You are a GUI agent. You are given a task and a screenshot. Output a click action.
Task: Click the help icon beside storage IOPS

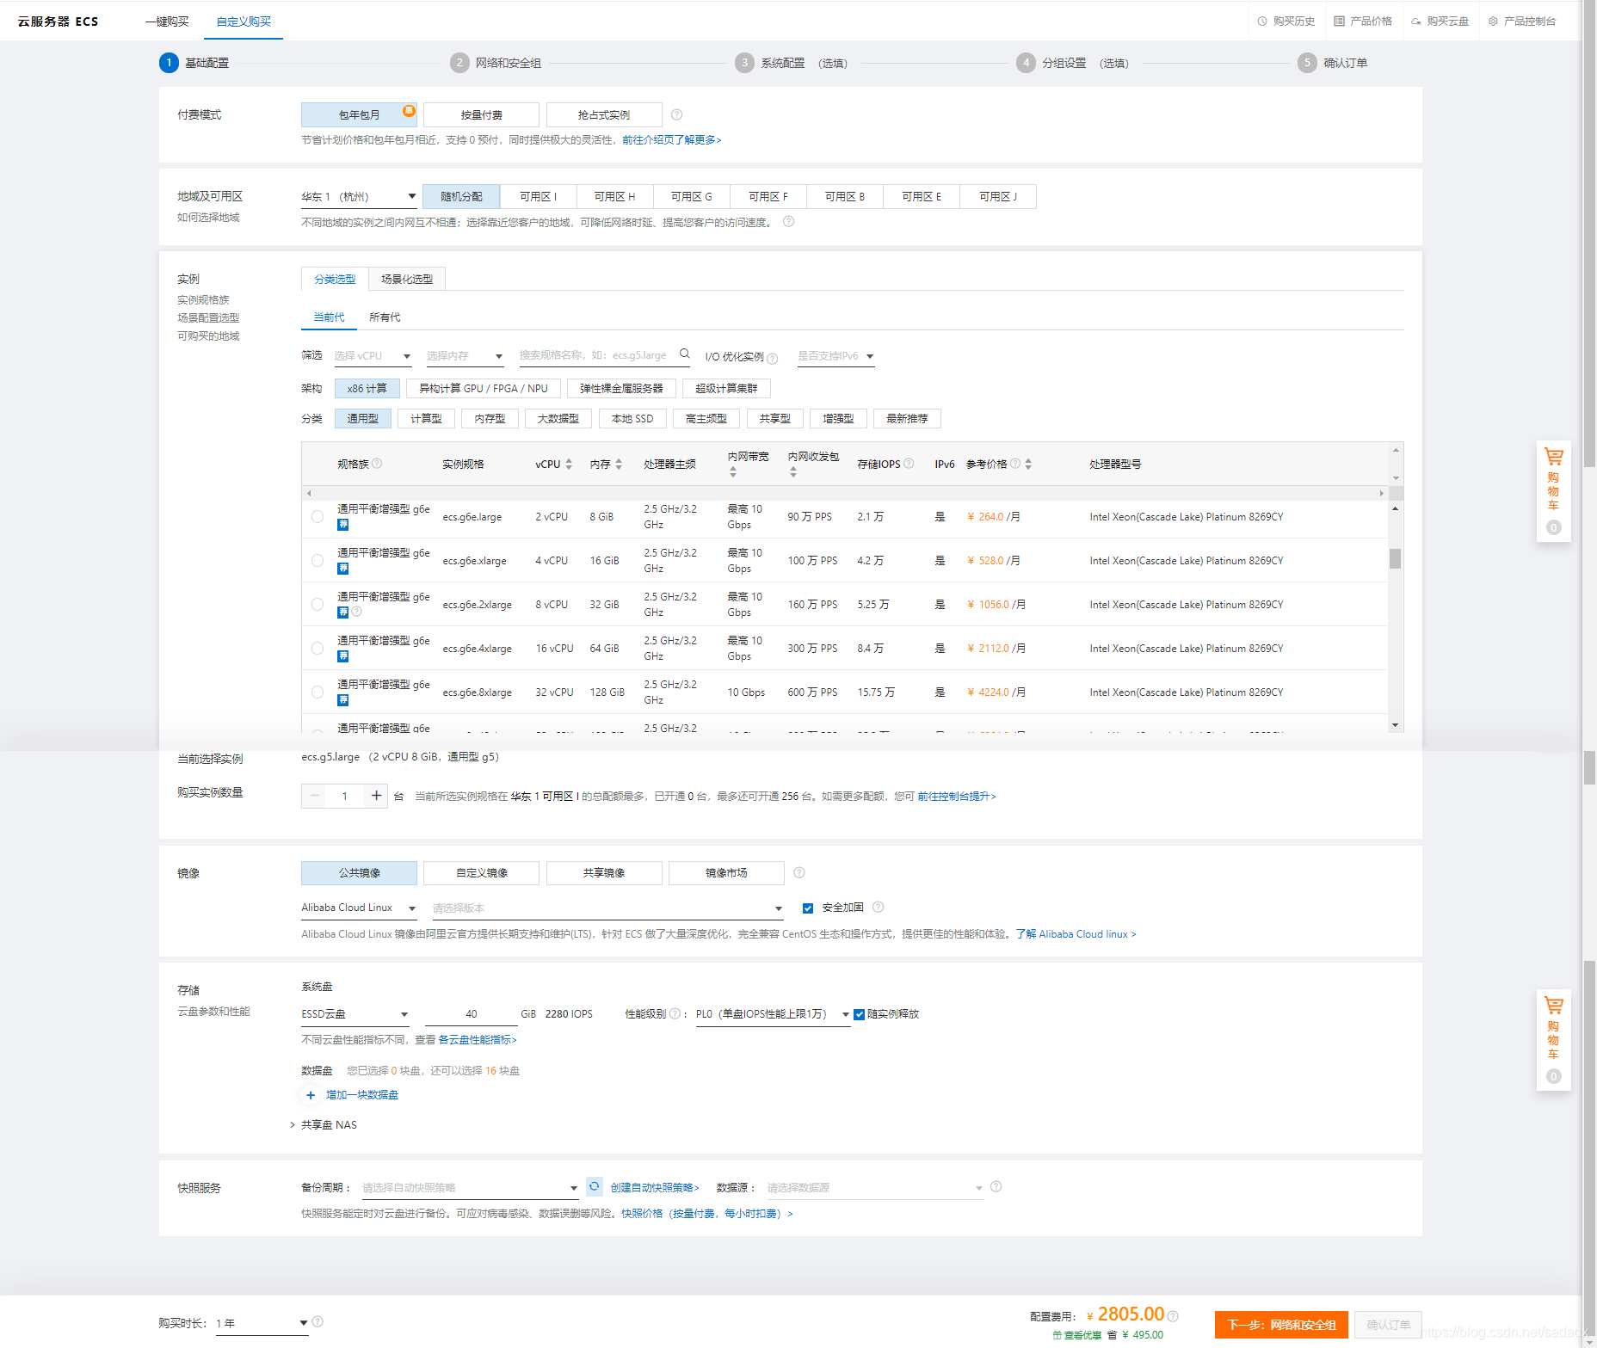909,464
